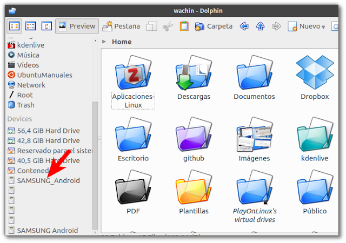Select Descargas folder
This screenshot has height=243, width=346.
pos(194,78)
